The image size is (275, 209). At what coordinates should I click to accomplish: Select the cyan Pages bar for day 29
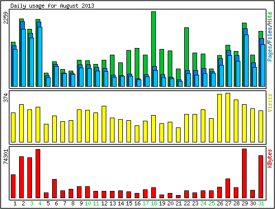pyautogui.click(x=247, y=60)
